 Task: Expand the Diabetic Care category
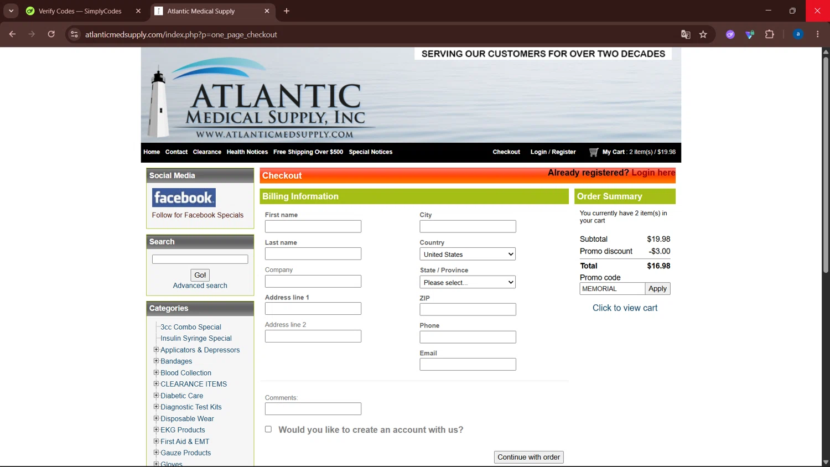(x=156, y=395)
